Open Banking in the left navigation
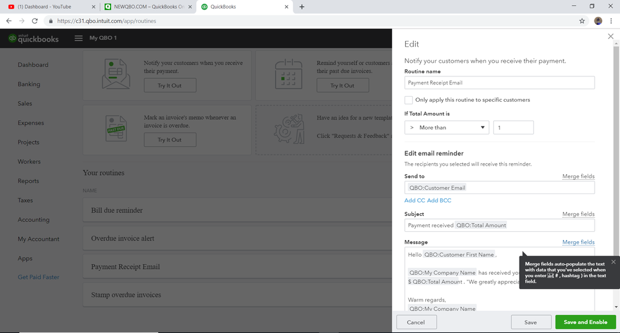Image resolution: width=620 pixels, height=333 pixels. [x=29, y=84]
